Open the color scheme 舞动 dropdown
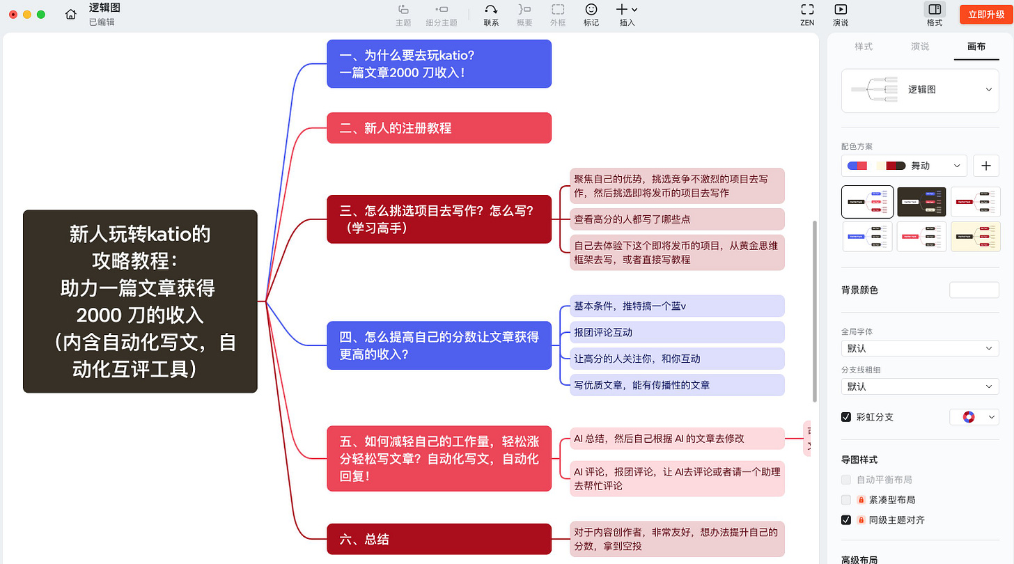Screen dimensions: 1014x564 pos(904,166)
